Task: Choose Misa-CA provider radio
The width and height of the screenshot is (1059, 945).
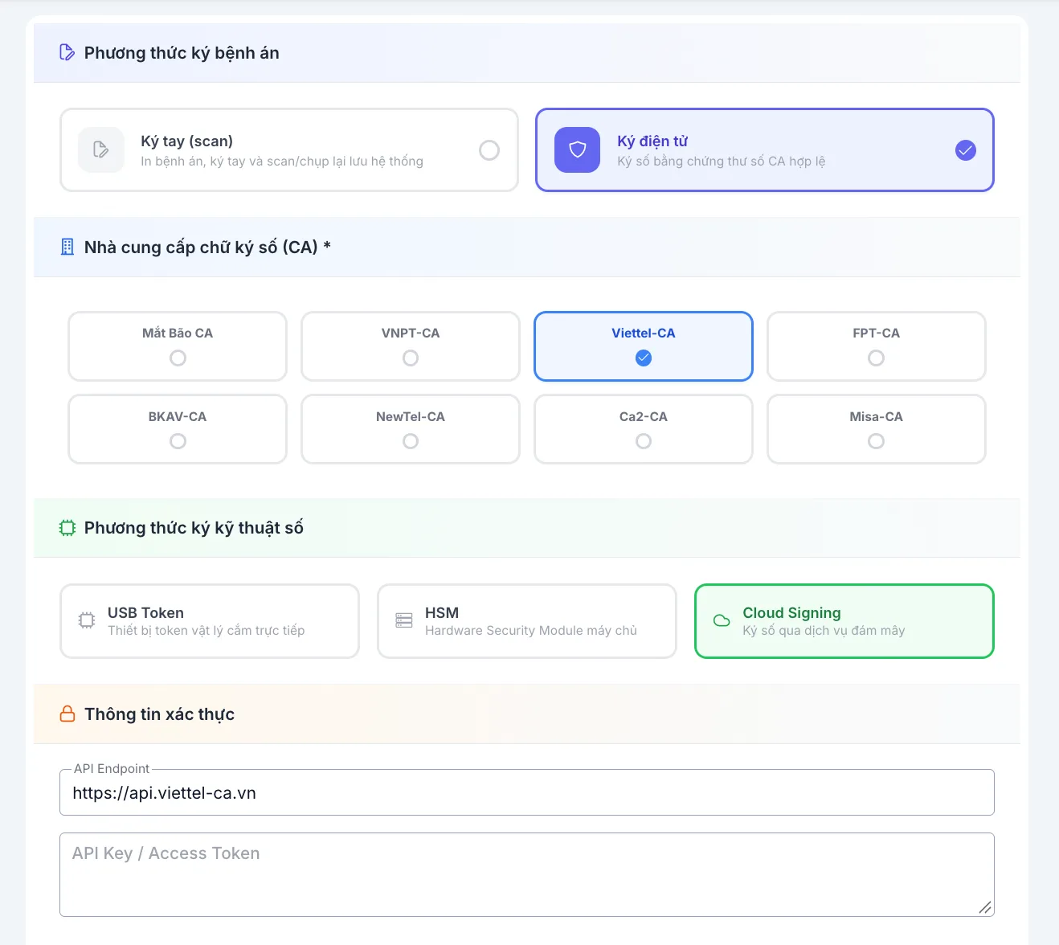Action: tap(876, 441)
